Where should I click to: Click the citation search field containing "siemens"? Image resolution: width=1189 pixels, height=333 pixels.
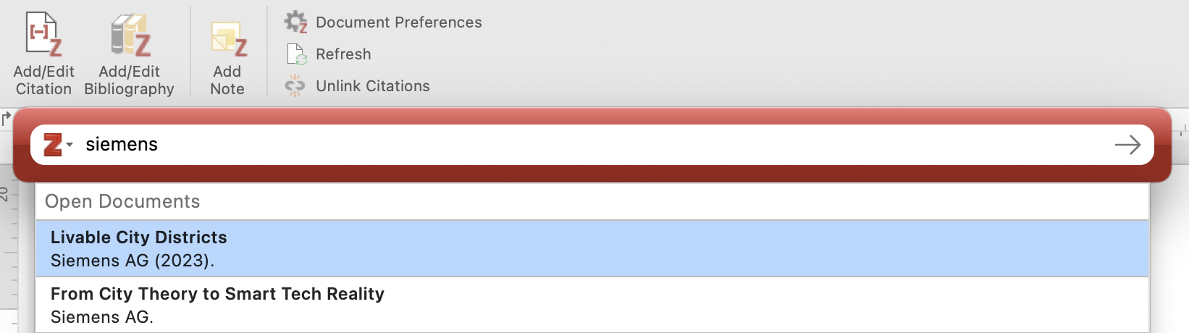click(579, 145)
